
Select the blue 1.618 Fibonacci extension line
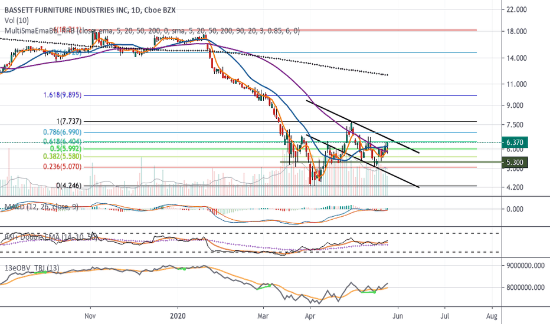pyautogui.click(x=279, y=95)
